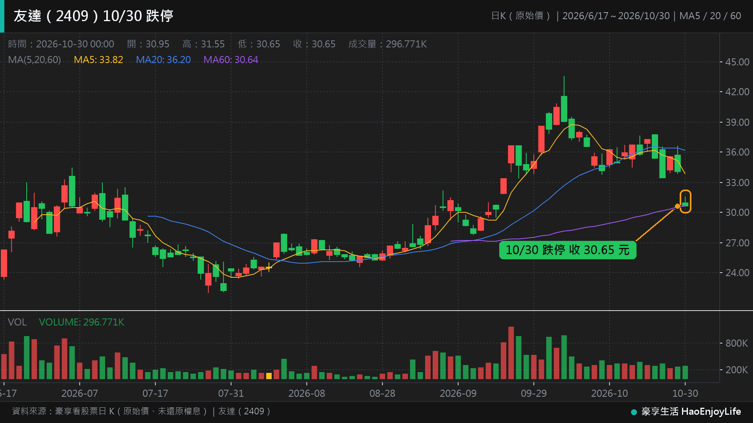Click the 09-29 date axis label
The width and height of the screenshot is (753, 423).
tap(534, 393)
